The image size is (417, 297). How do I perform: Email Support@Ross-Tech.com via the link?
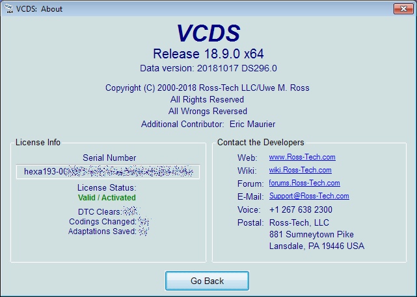pyautogui.click(x=309, y=196)
